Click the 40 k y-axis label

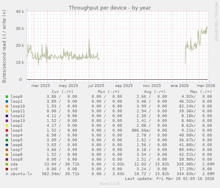coord(20,11)
